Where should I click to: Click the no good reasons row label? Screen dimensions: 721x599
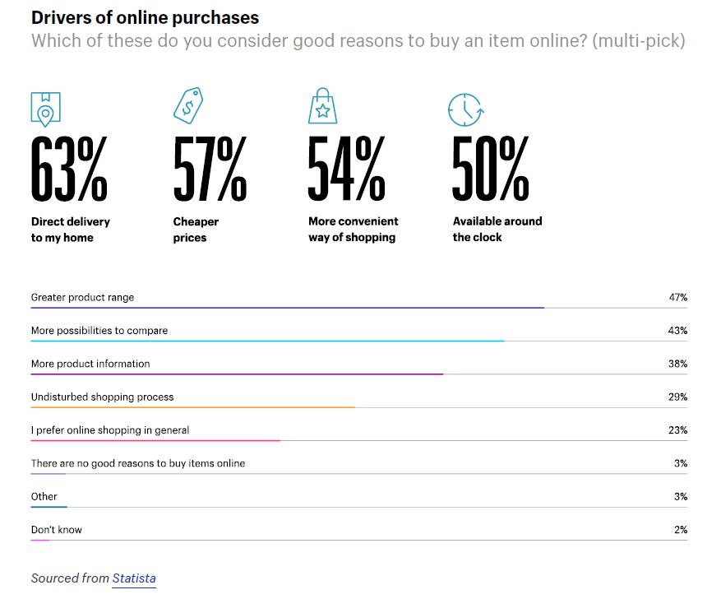point(138,463)
